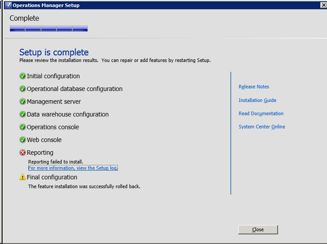Click the 'Setup is complete' heading
327x244 pixels.
(54, 52)
